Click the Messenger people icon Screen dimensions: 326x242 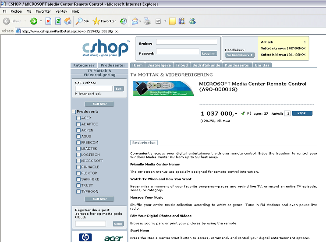pyautogui.click(x=192, y=21)
